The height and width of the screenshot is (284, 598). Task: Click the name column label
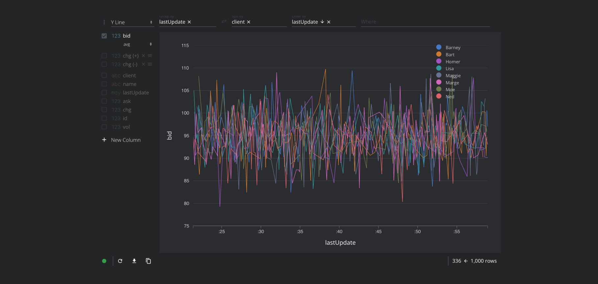coord(129,84)
